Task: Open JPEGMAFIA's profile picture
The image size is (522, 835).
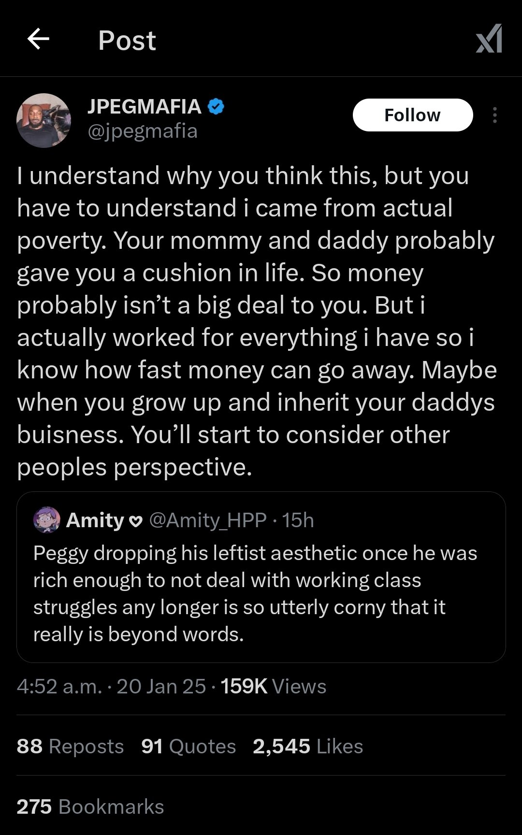Action: click(x=43, y=120)
